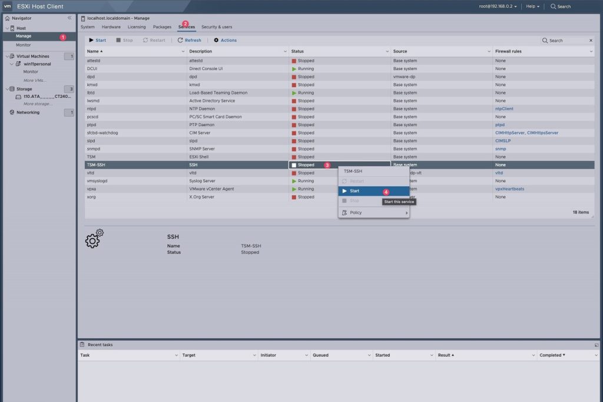
Task: Open the Description column dropdown arrow
Action: pyautogui.click(x=285, y=51)
